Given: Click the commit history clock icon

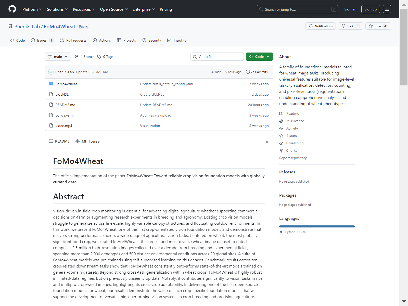Looking at the screenshot, I should click(248, 72).
